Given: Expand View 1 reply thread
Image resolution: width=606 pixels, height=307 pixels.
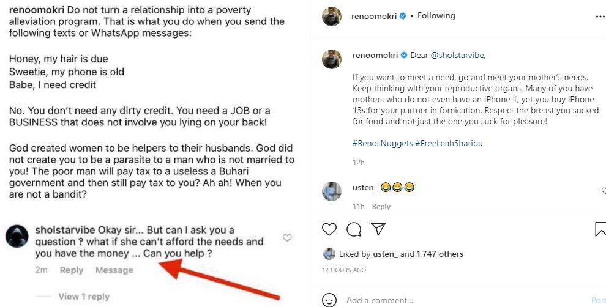Looking at the screenshot, I should tap(85, 297).
